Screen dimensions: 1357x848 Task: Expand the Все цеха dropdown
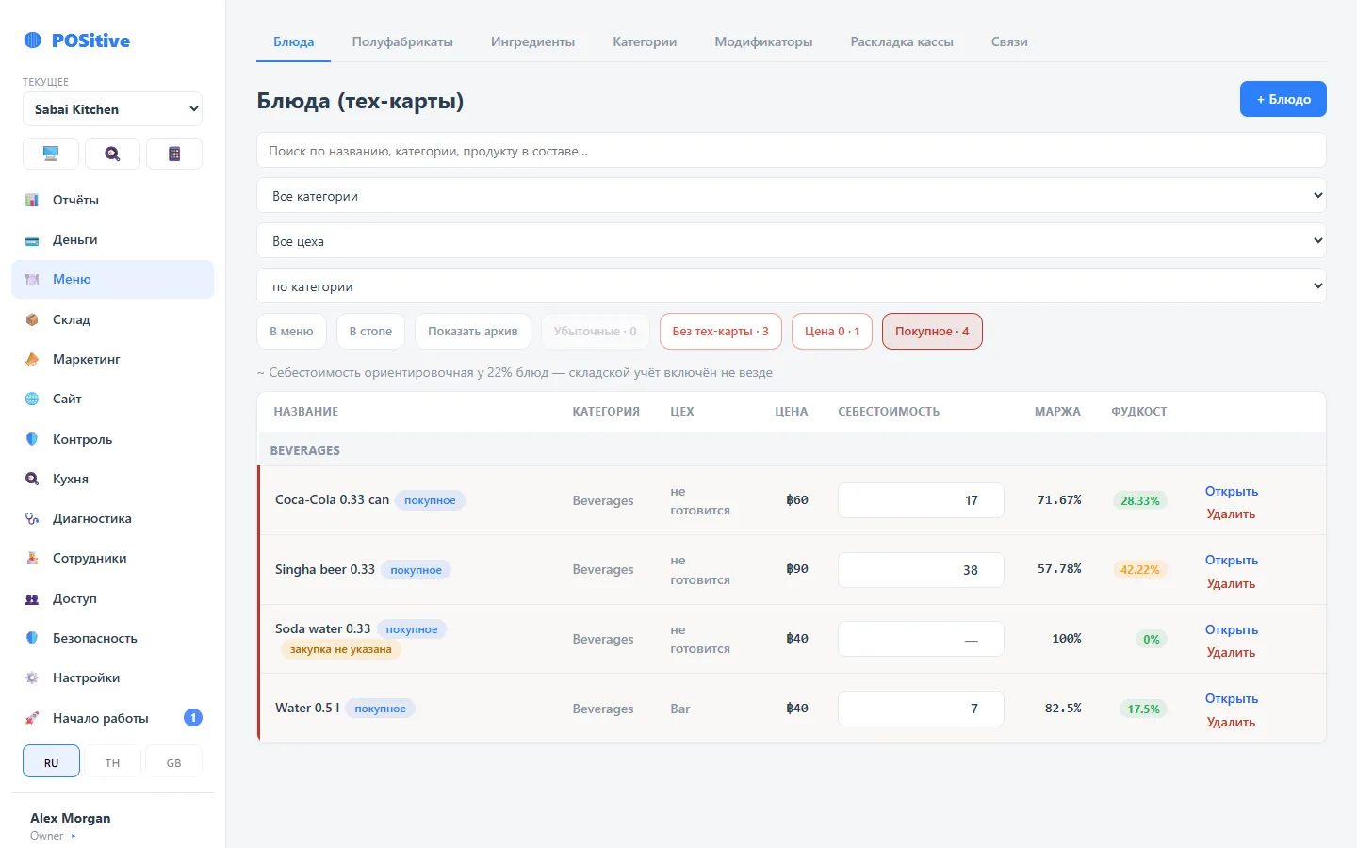coord(792,241)
